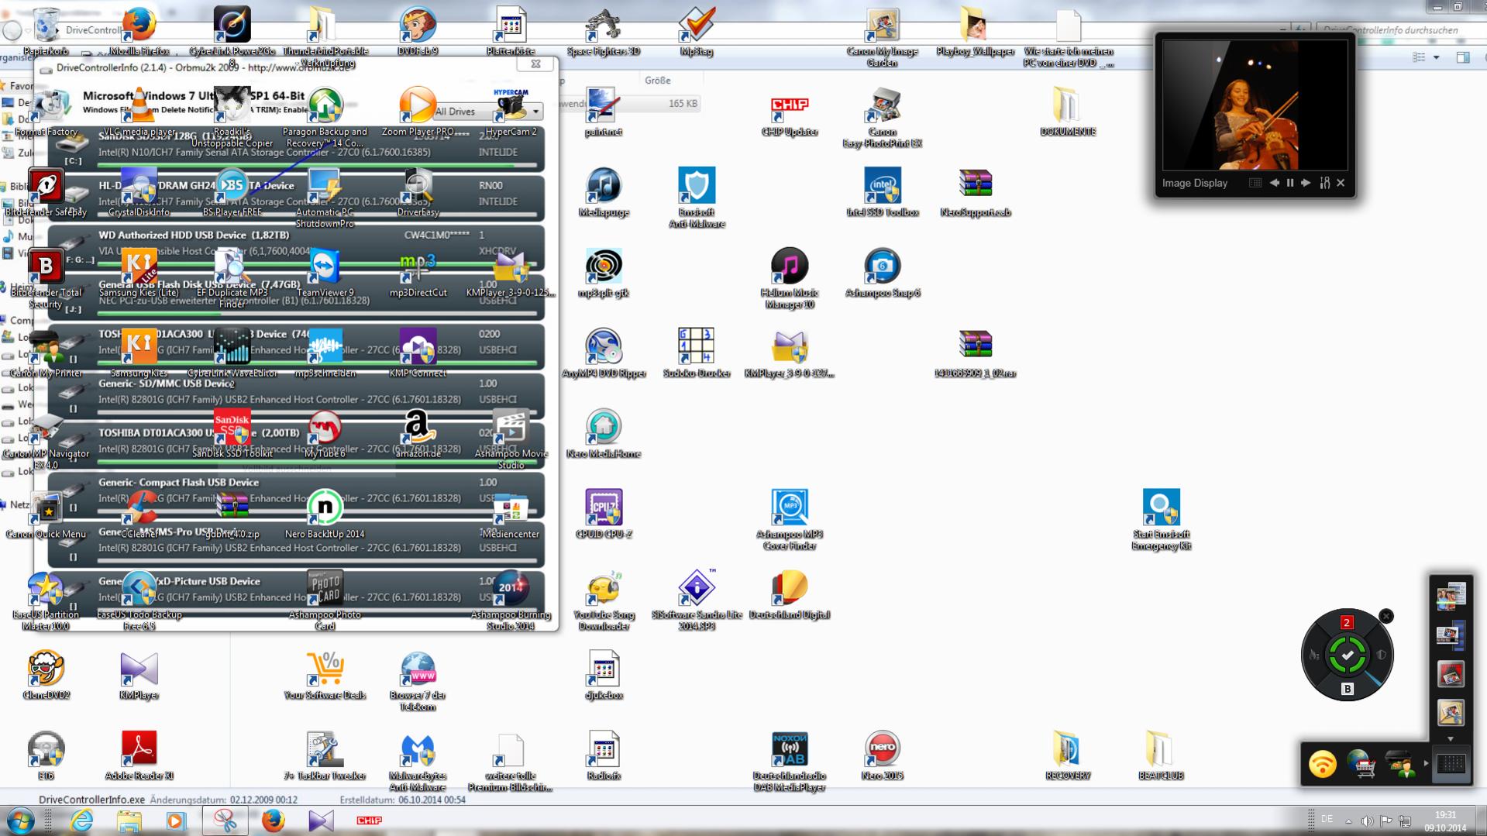Sort by the Größe column header
Screen dimensions: 1487x836
click(x=657, y=81)
